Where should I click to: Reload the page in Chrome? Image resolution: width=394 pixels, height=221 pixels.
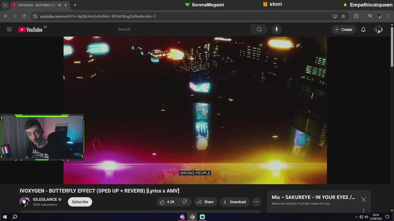pos(24,16)
